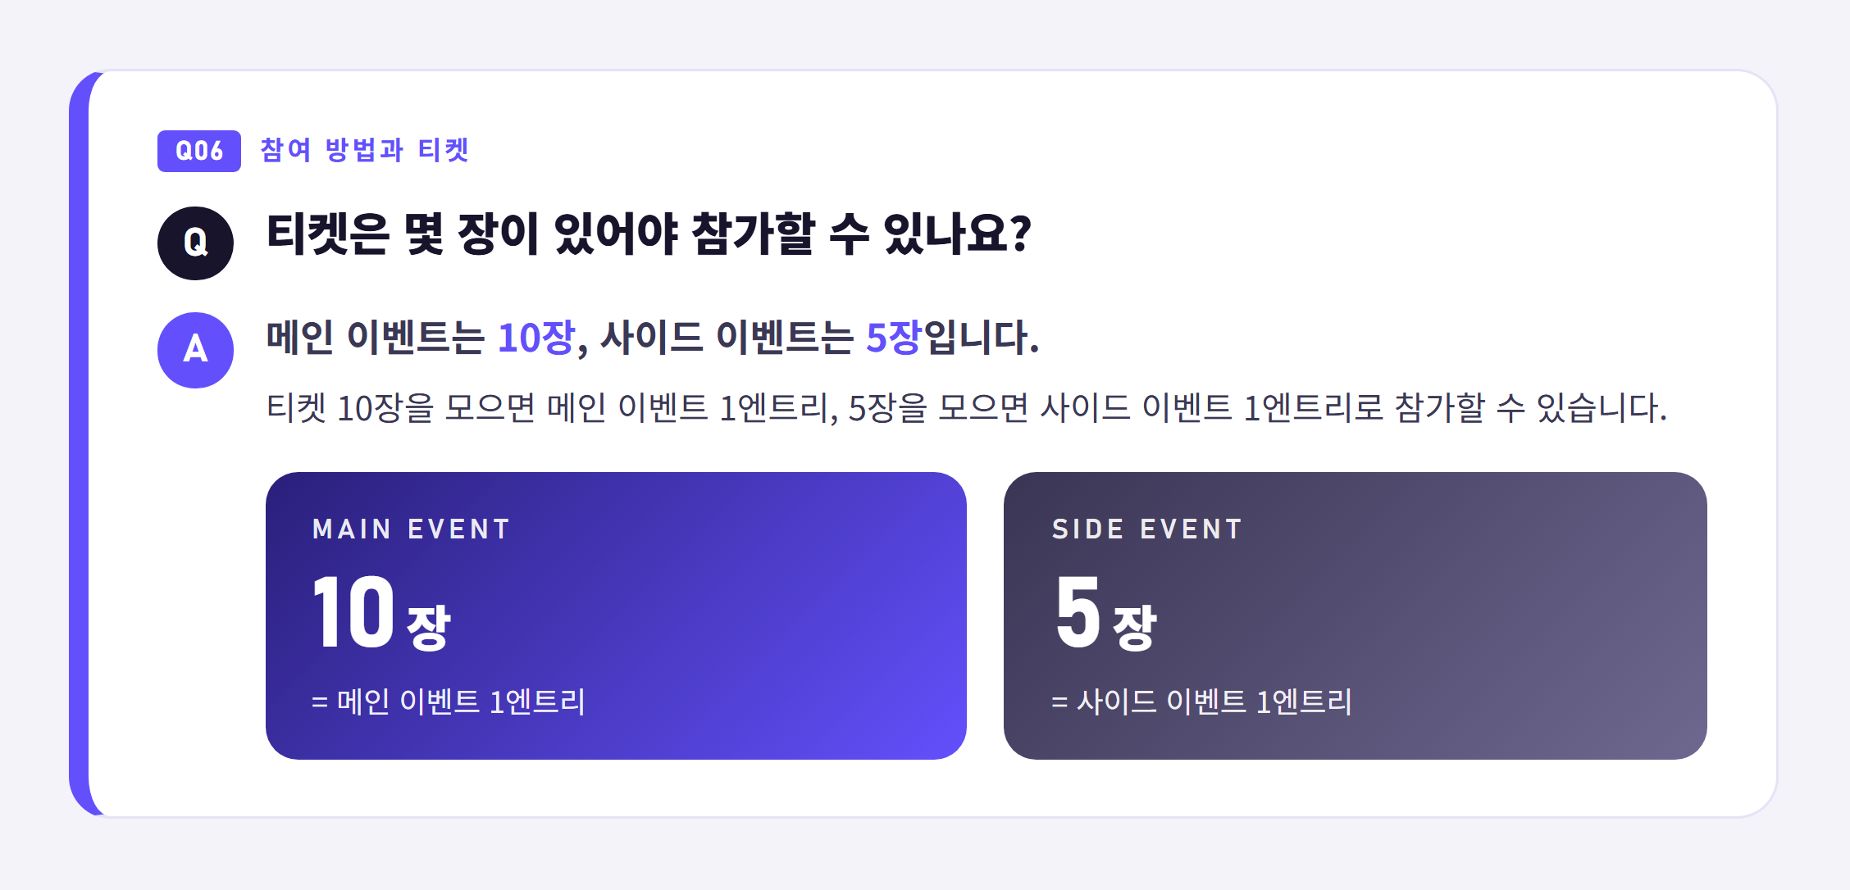Image resolution: width=1850 pixels, height=890 pixels.
Task: Click the detailed answer paragraph text
Action: 967,408
